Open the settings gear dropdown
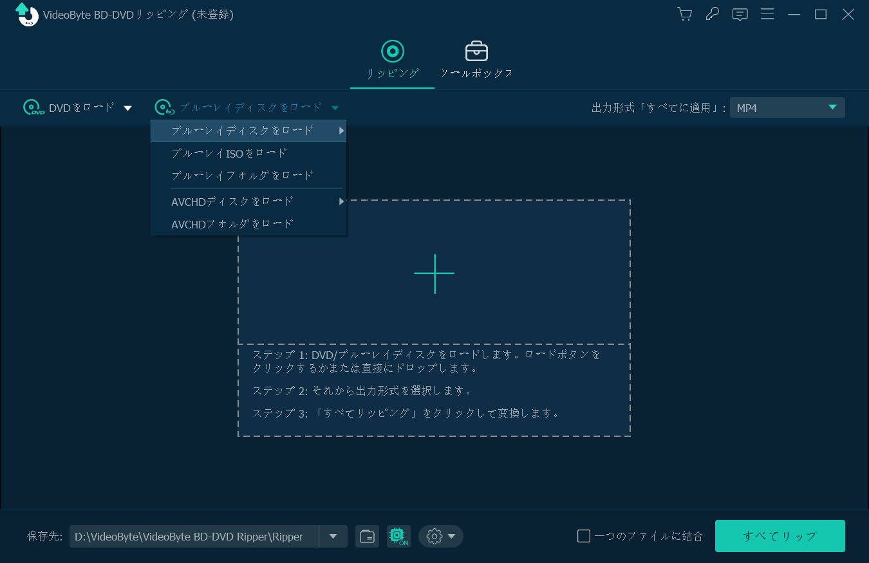The height and width of the screenshot is (563, 869). [440, 536]
